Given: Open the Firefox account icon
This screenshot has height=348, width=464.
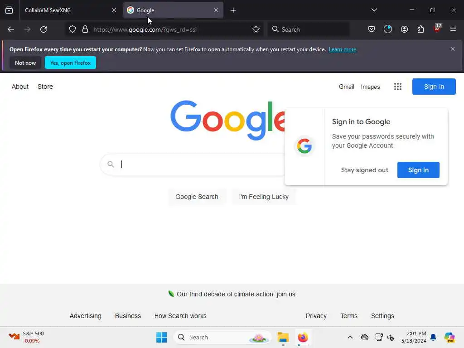Looking at the screenshot, I should 404,29.
